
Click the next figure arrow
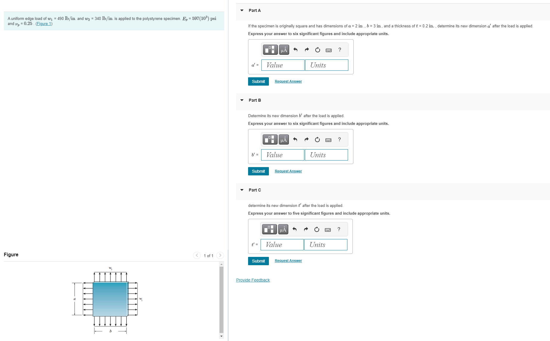(x=220, y=255)
